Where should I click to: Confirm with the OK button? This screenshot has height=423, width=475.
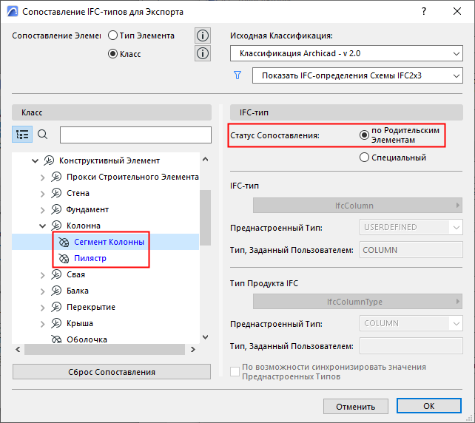click(x=429, y=406)
